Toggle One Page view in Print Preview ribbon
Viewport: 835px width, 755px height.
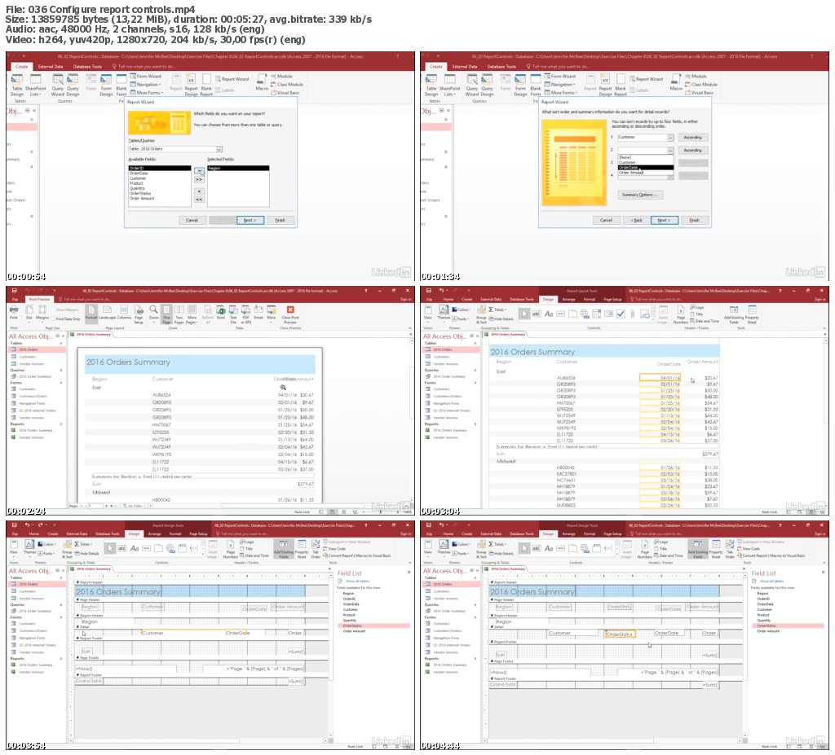tap(166, 314)
